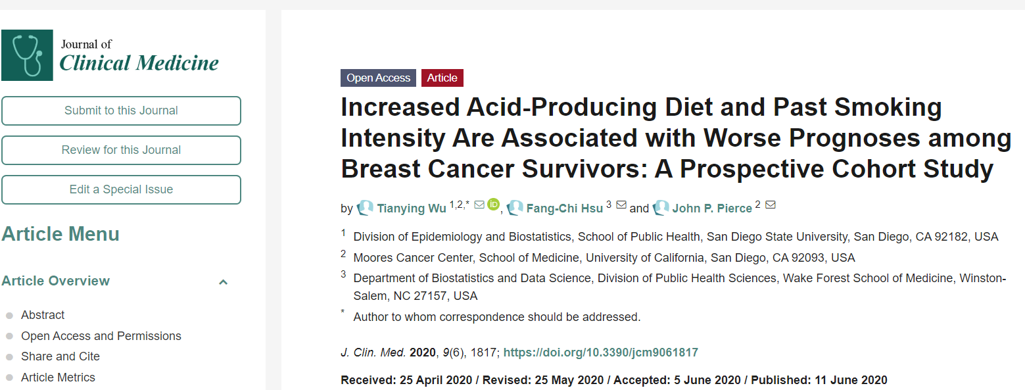Jump to Article Metrics section
Image resolution: width=1025 pixels, height=390 pixels.
58,378
